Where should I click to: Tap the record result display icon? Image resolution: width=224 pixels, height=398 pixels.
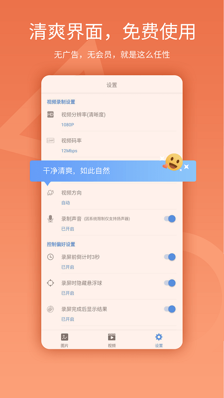[50, 309]
